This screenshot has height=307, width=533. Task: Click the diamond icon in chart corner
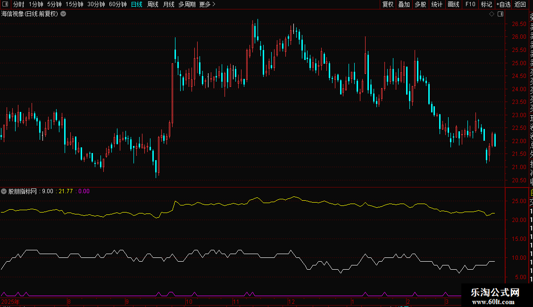tap(491, 14)
